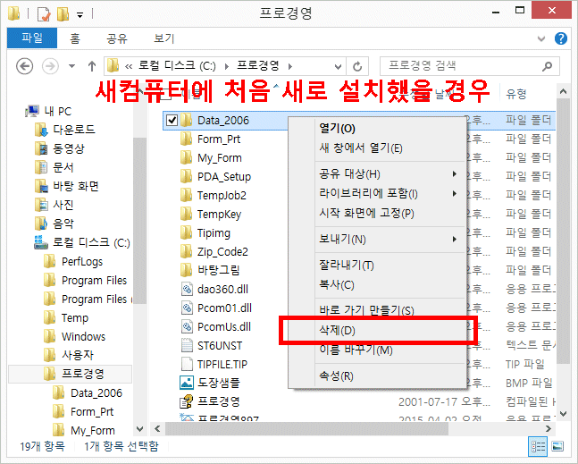Viewport: 578px width, 464px height.
Task: Select 로컬 디스크 (C:) in the tree
Action: (91, 242)
